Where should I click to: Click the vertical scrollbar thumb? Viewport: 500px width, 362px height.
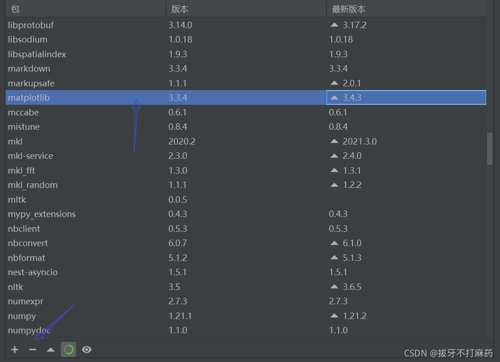coord(490,149)
